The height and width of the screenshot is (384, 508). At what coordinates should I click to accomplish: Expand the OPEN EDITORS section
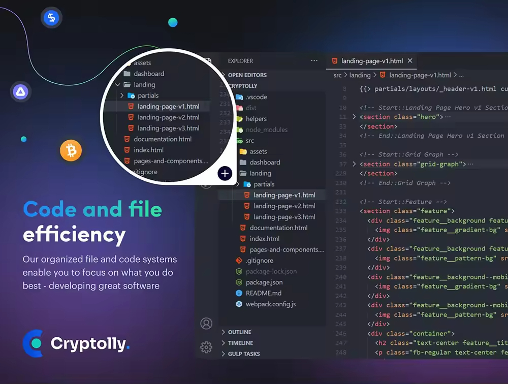click(247, 75)
